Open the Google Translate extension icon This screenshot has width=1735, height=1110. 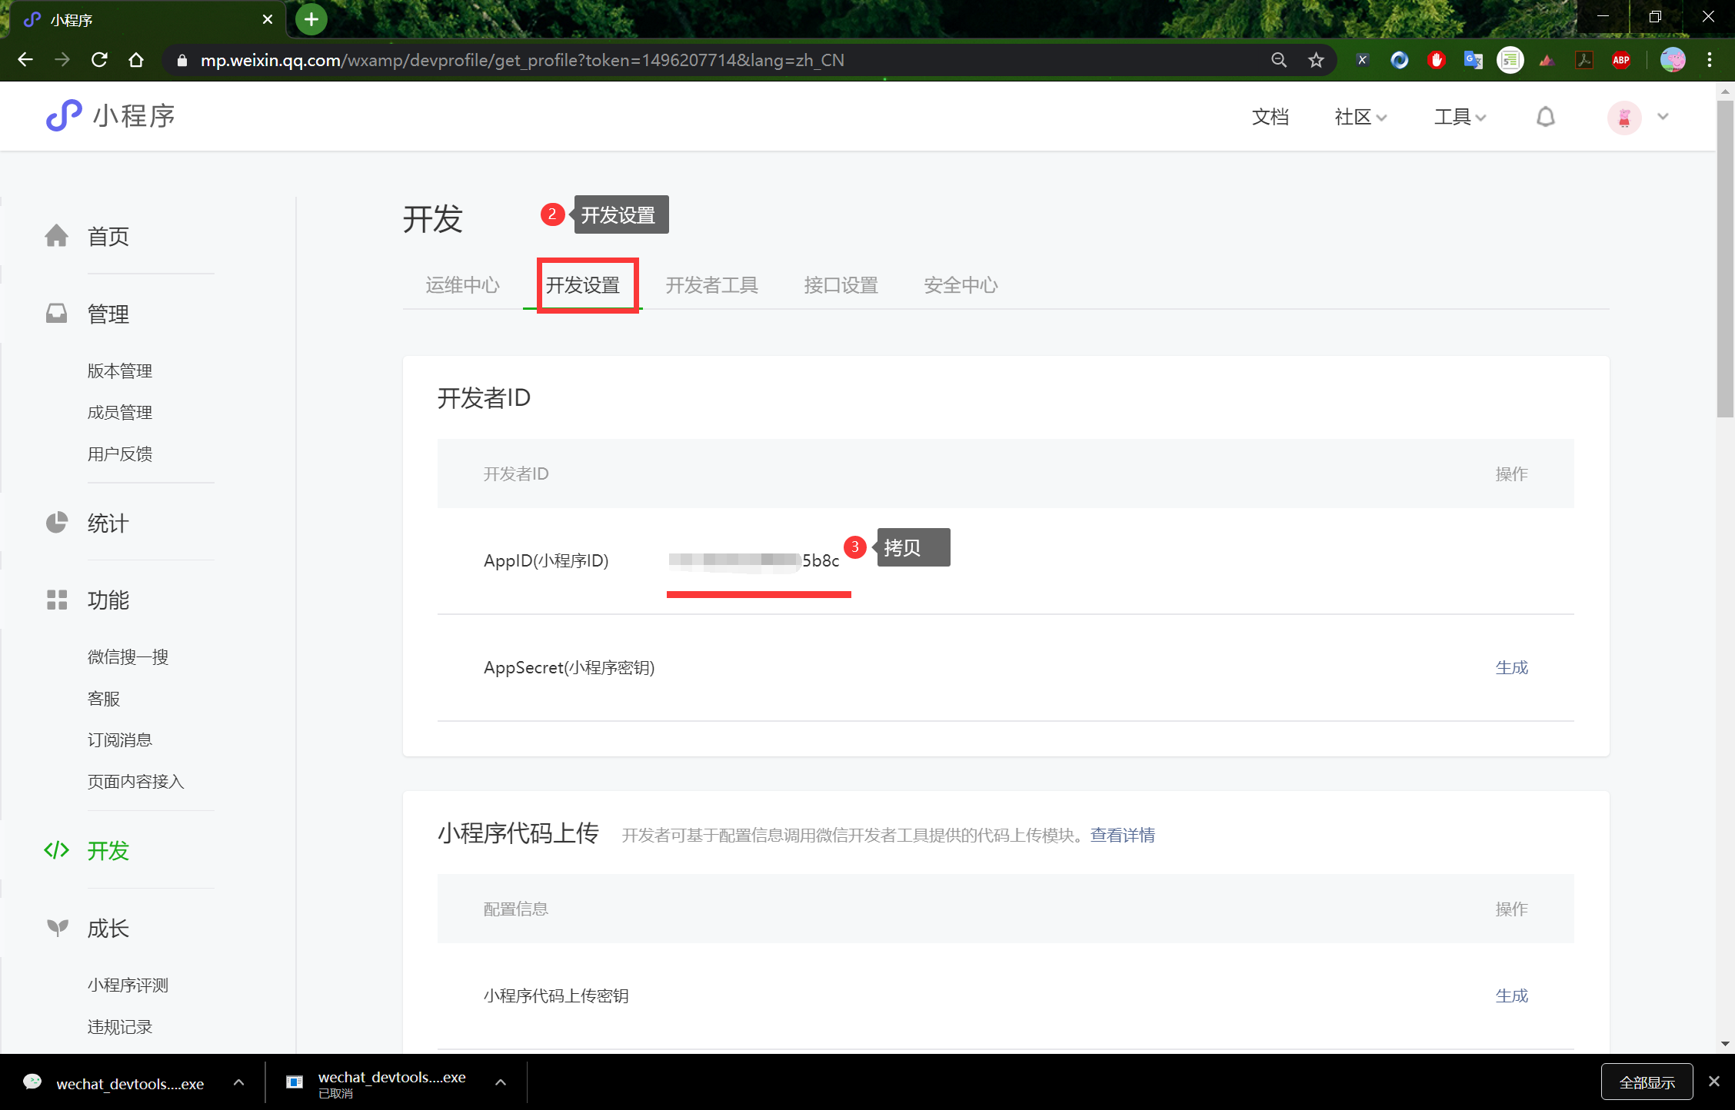1474,60
